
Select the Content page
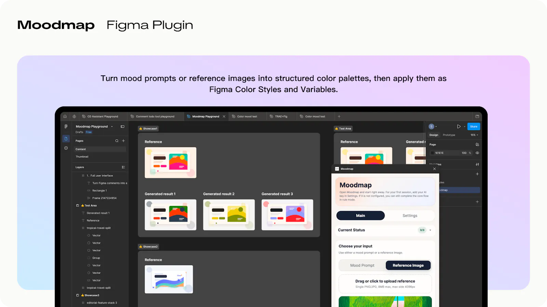[100, 149]
